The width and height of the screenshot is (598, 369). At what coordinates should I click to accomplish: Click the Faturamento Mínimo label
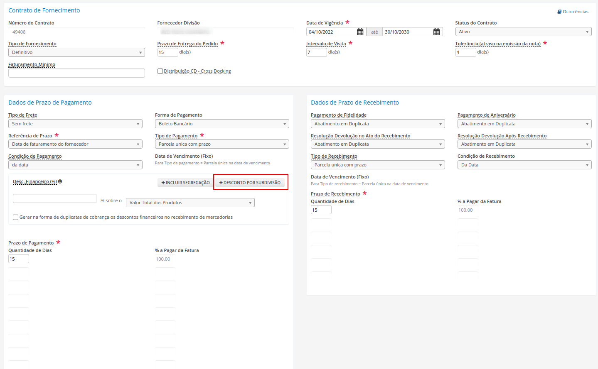pos(32,64)
